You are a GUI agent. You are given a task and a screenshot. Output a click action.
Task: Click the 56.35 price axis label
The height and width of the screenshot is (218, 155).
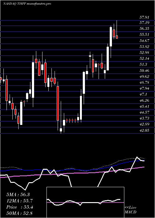144,29
